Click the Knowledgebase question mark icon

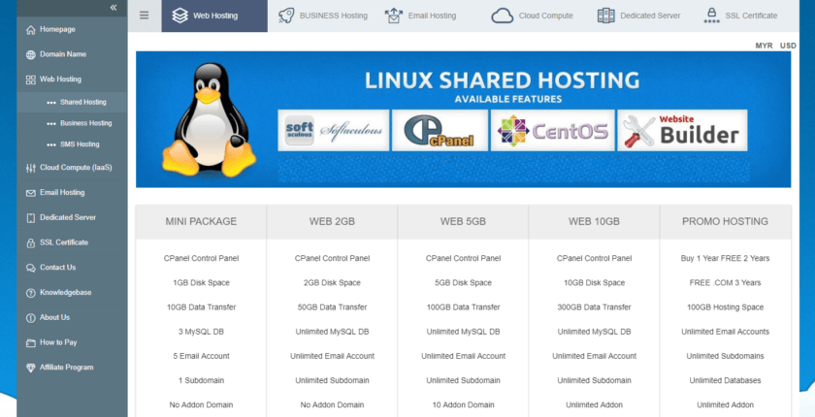coord(31,292)
